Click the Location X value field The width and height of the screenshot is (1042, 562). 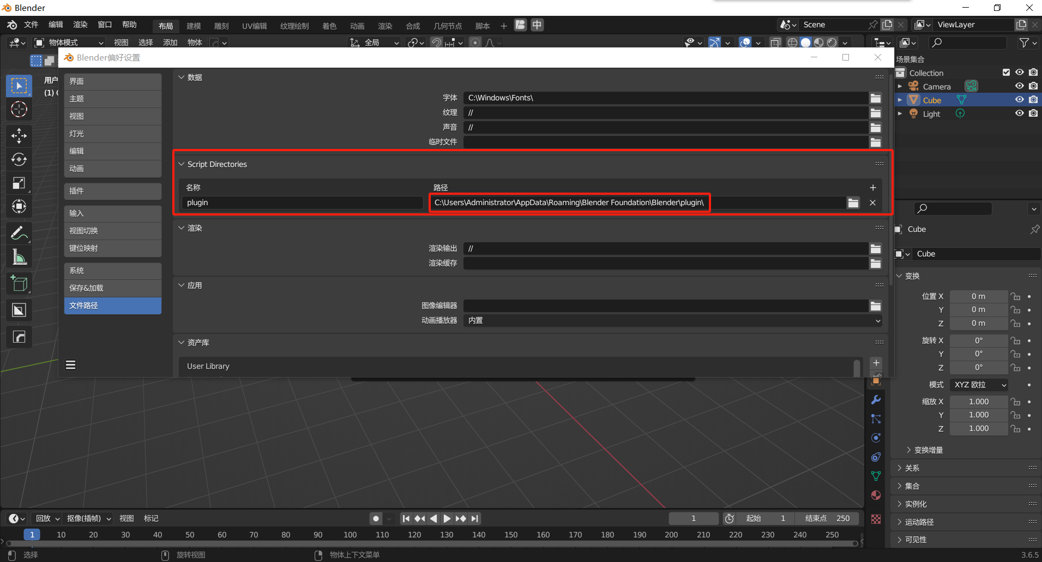(978, 296)
